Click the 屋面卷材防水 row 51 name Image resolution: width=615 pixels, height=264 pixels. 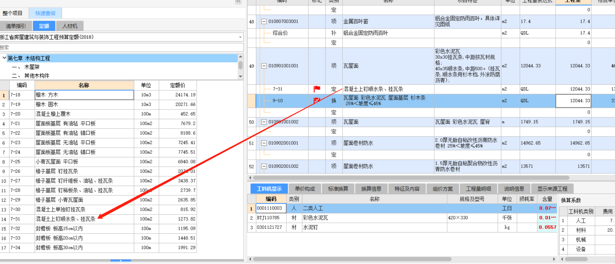[358, 143]
